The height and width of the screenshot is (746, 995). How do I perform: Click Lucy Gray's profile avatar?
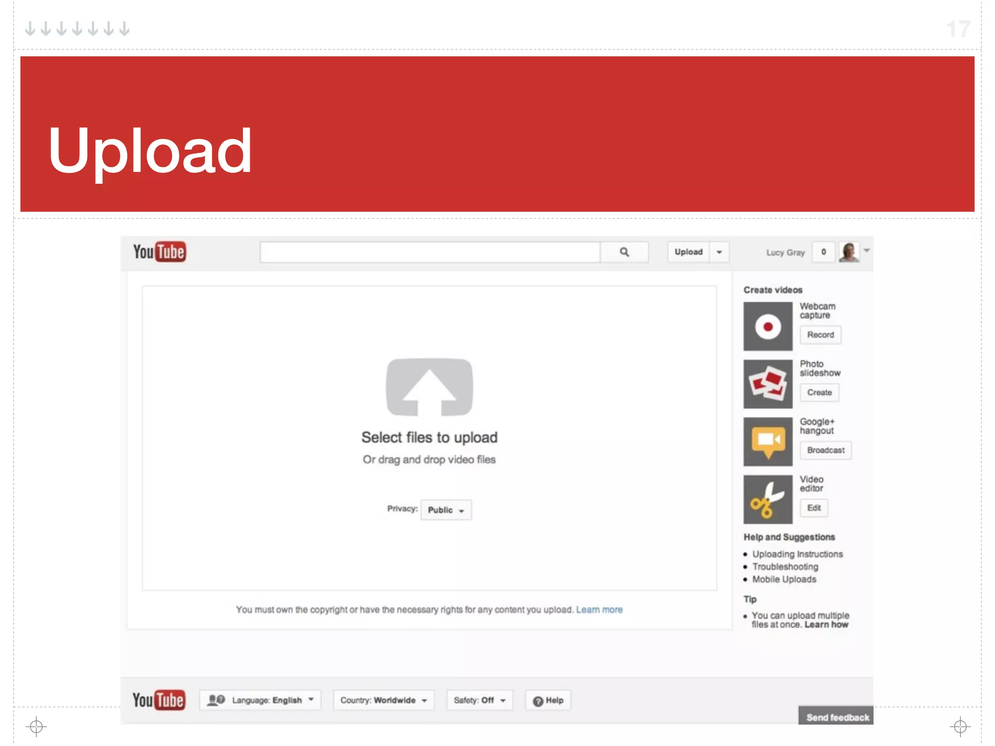tap(849, 252)
